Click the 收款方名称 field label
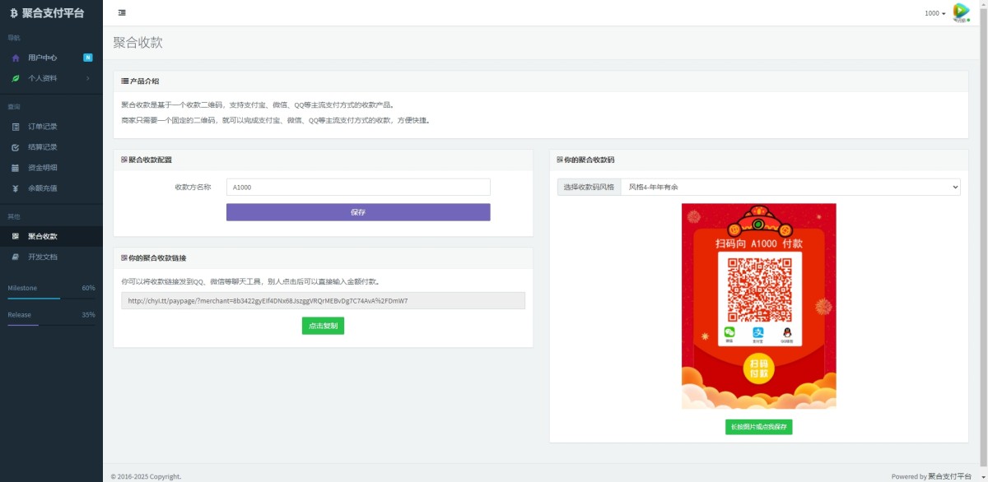The image size is (988, 482). [x=193, y=187]
